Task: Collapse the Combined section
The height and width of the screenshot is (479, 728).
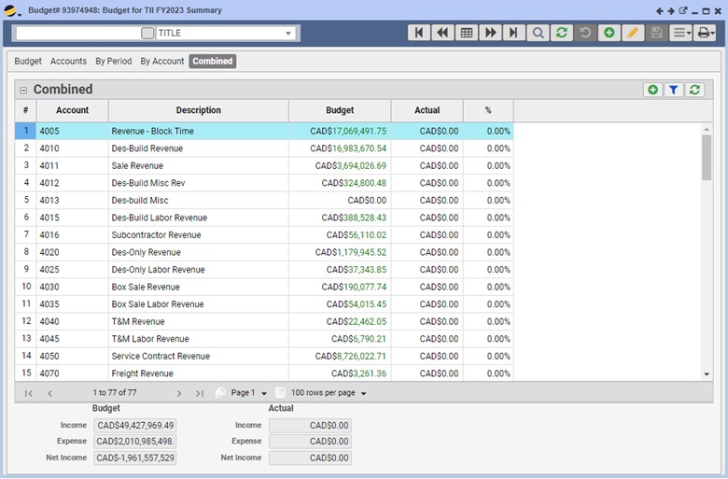Action: 23,91
